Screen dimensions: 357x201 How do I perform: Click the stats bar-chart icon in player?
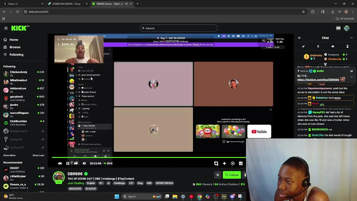tap(241, 163)
